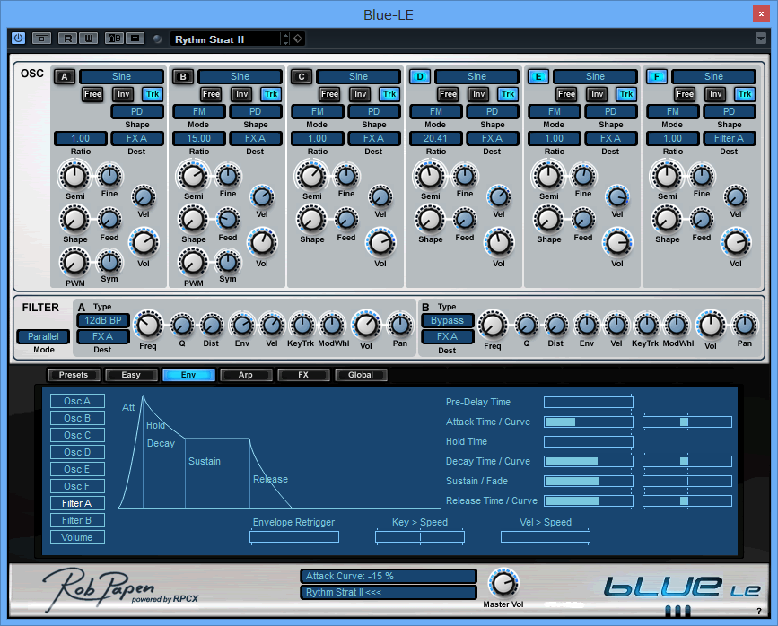Click Filter A Pan knob

pyautogui.click(x=400, y=326)
